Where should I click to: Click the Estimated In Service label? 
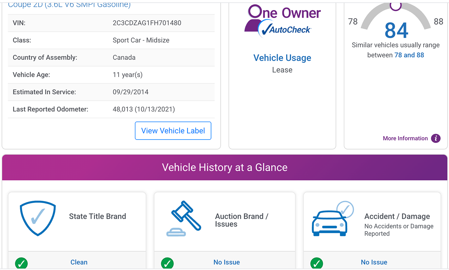click(x=44, y=92)
